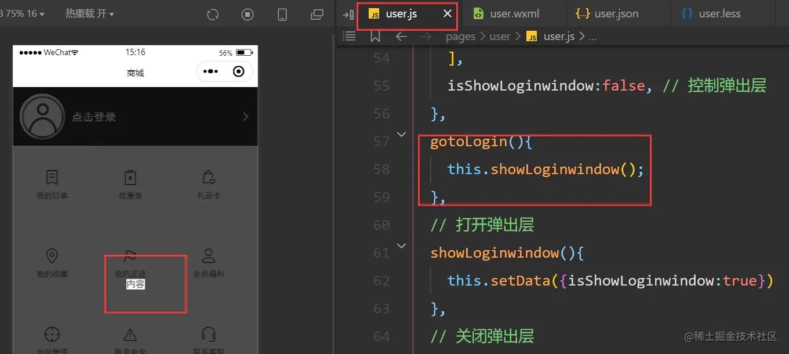
Task: Click the mini program close circle button
Action: pyautogui.click(x=238, y=71)
